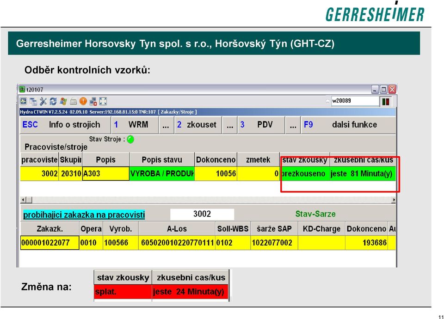Screen dimensions: 444x319
Task: Select the jeste 81 Minuta(y) cell
Action: coord(363,173)
